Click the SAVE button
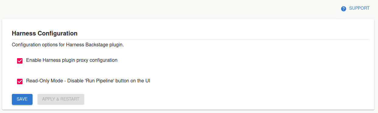378x113 pixels. click(x=22, y=99)
